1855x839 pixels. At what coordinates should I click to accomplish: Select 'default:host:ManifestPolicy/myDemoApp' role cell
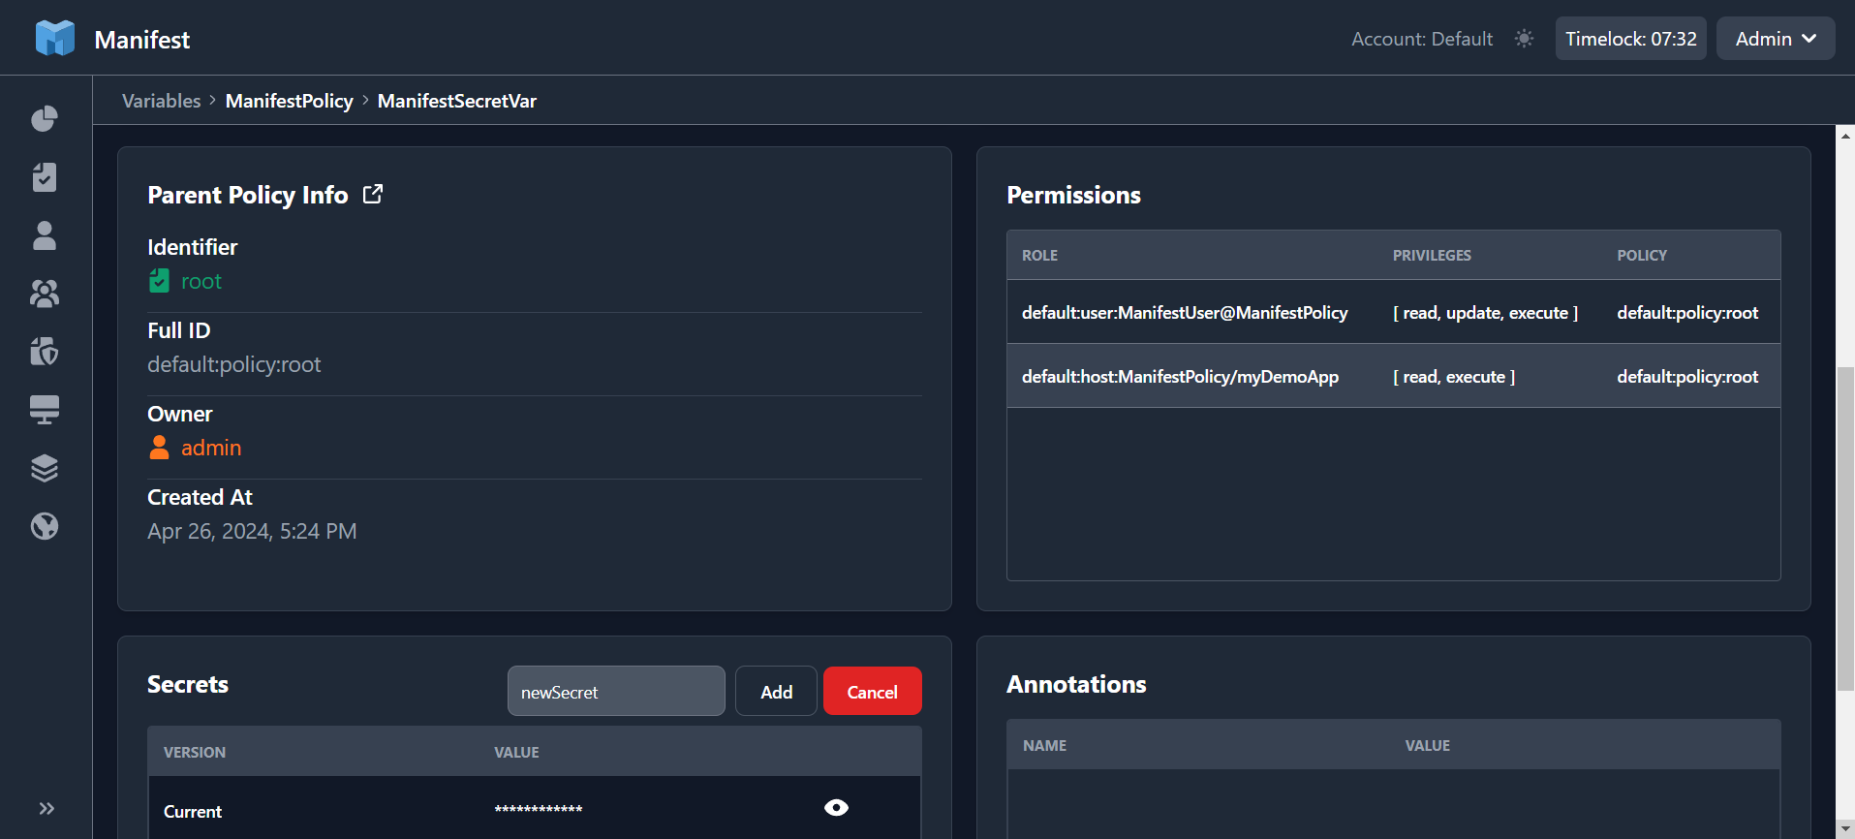(x=1181, y=376)
